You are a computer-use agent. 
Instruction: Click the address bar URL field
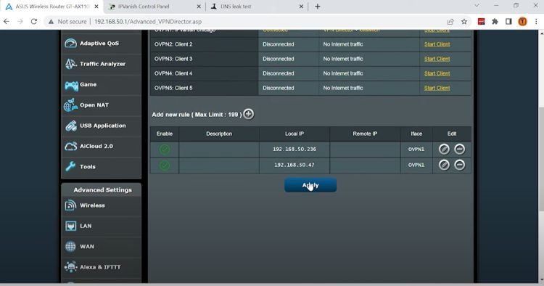148,22
